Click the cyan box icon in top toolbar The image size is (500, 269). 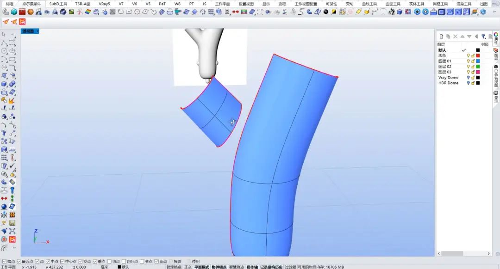(x=14, y=12)
